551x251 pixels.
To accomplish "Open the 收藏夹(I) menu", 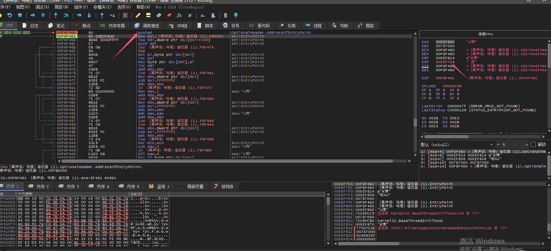I will [x=102, y=7].
